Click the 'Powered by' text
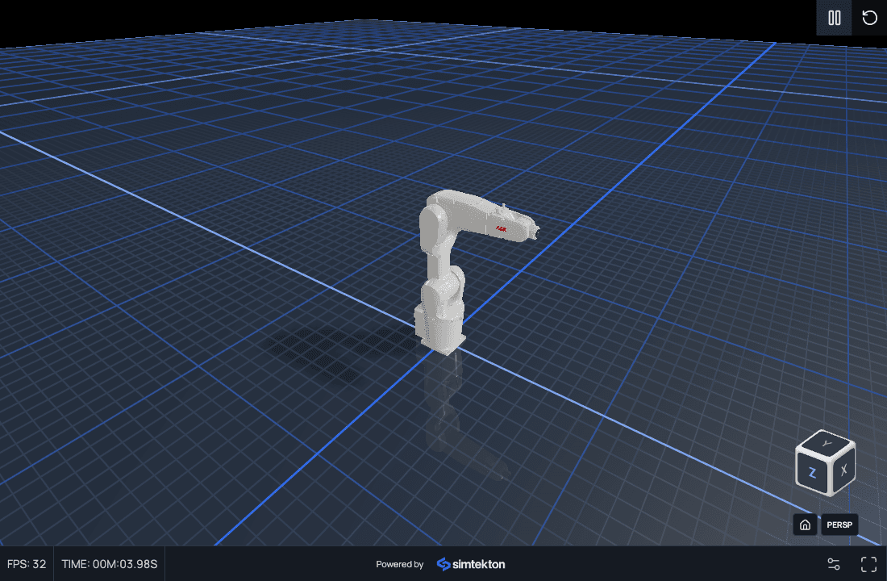The height and width of the screenshot is (581, 887). coord(399,564)
